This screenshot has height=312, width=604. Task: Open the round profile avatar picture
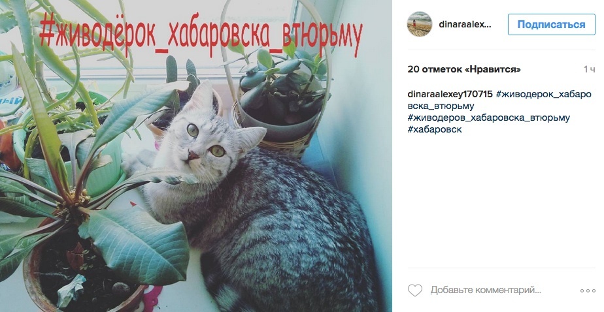click(x=420, y=24)
